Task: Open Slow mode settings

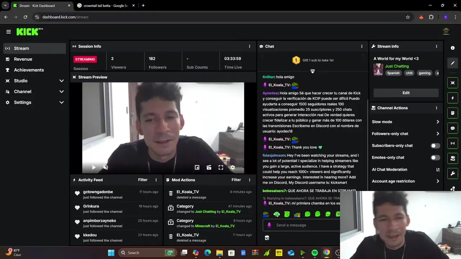Action: pos(406,122)
